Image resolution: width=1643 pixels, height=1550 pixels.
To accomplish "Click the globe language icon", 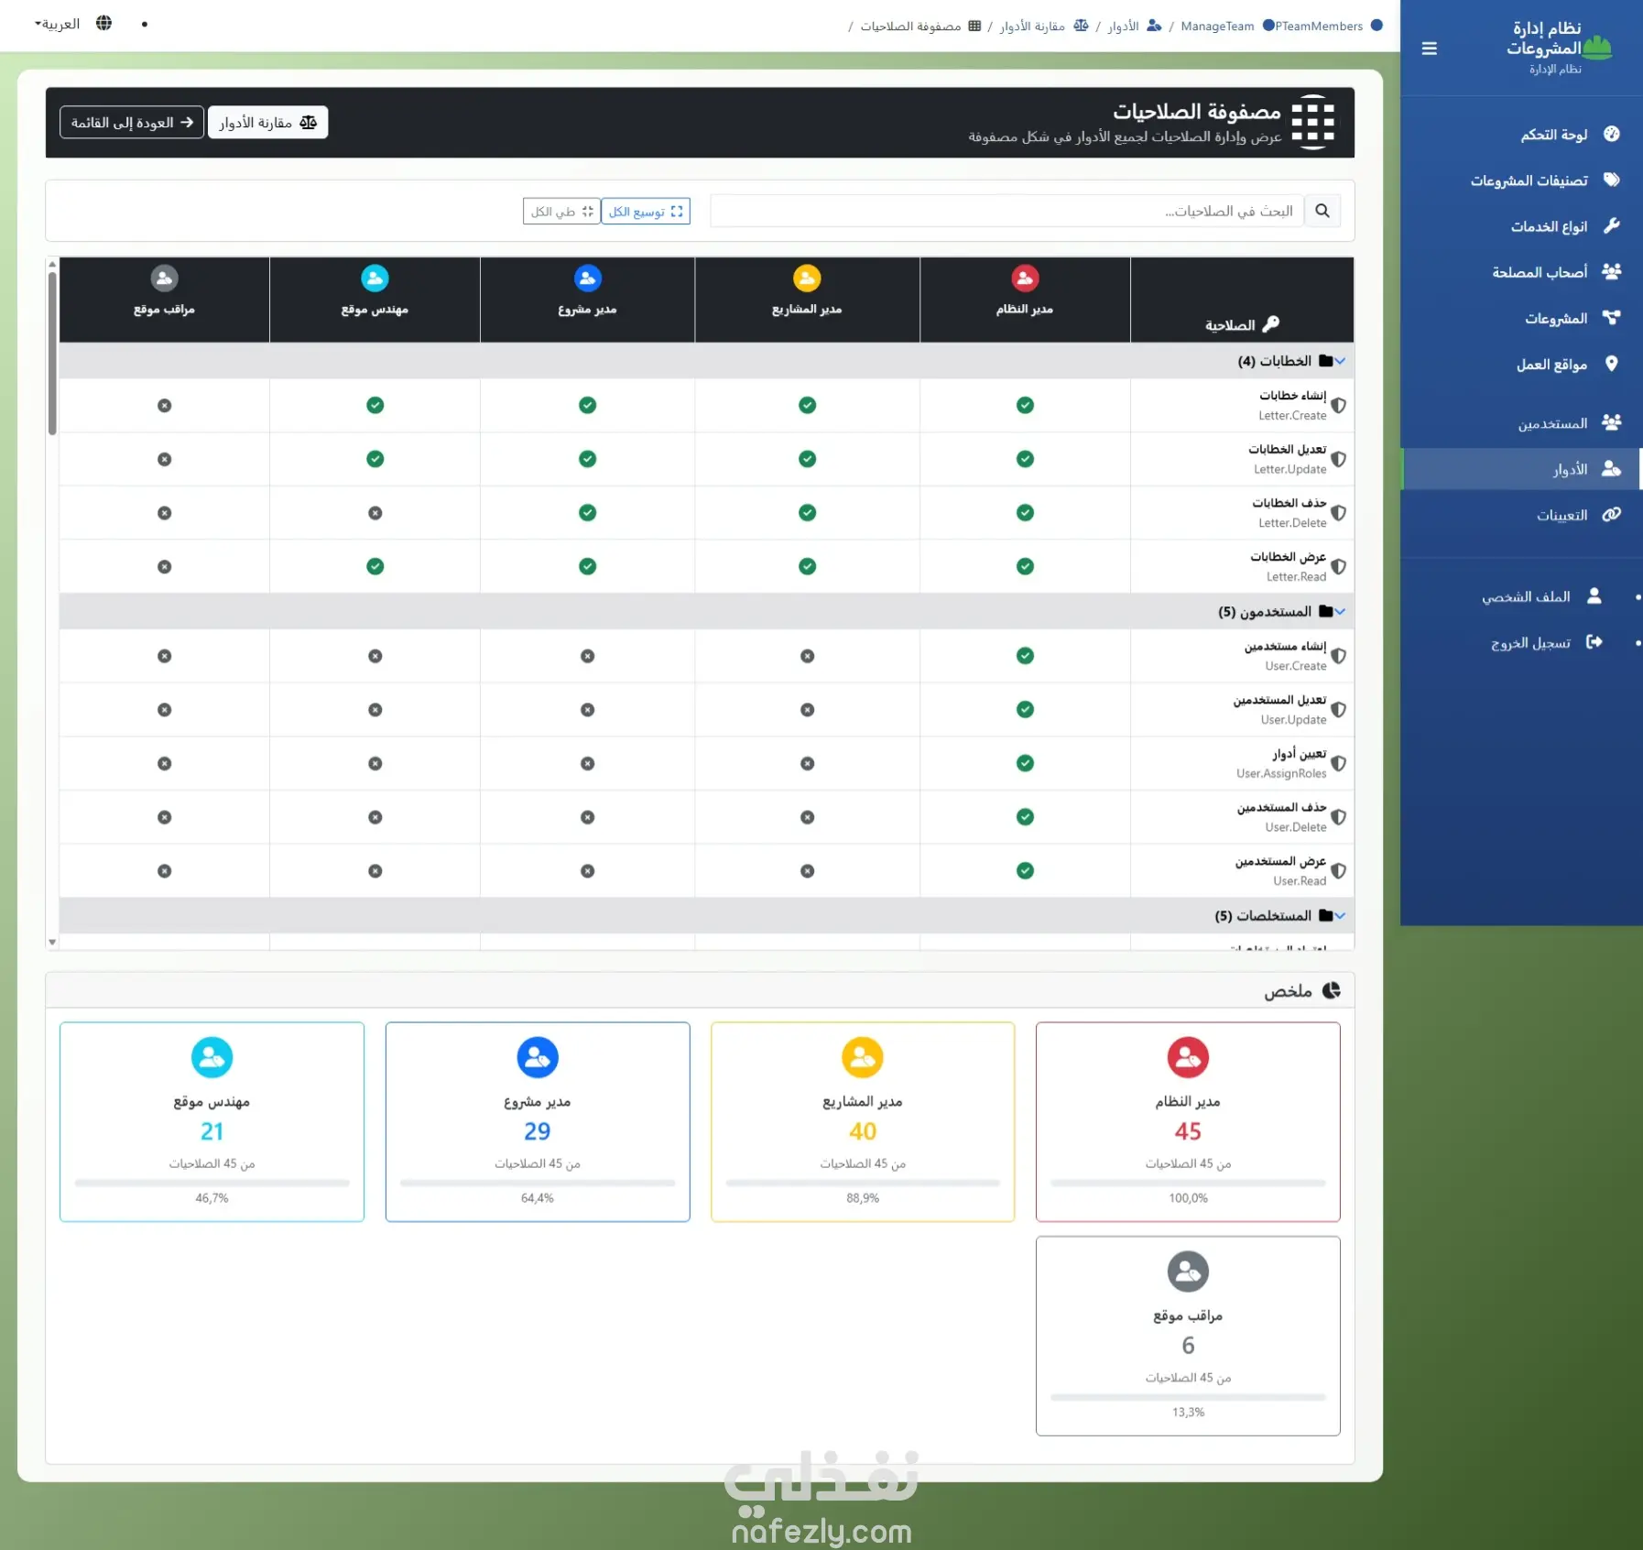I will 104,23.
